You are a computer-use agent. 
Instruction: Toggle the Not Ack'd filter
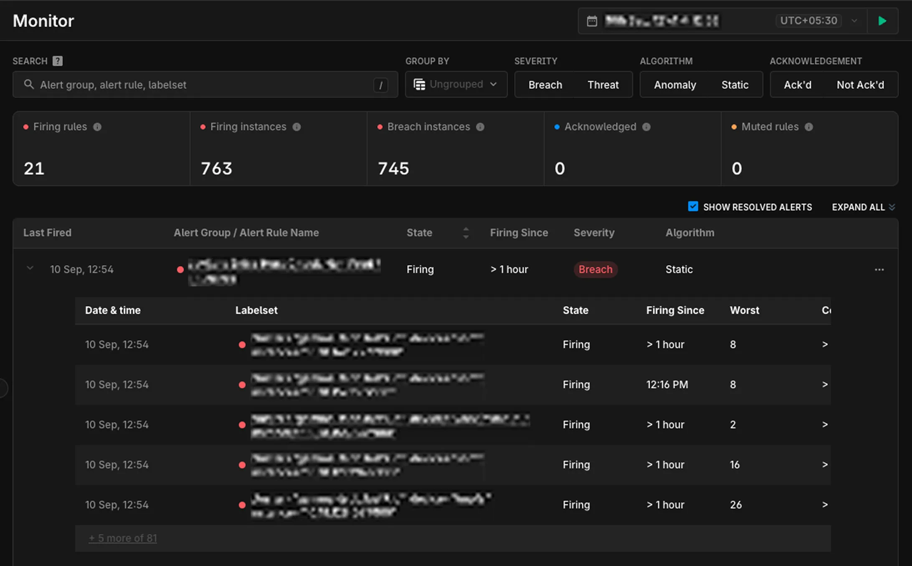(860, 85)
